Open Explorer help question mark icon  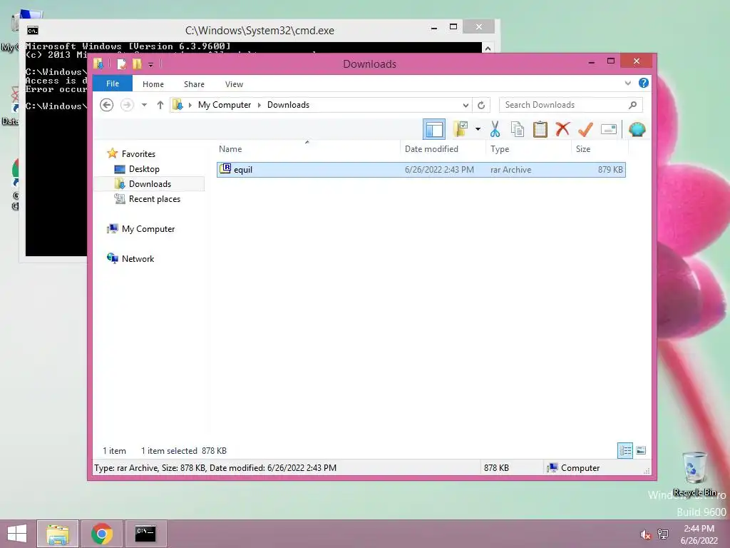pos(644,83)
